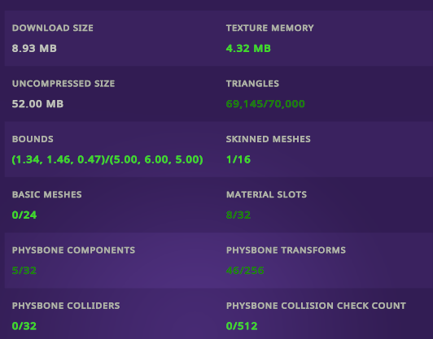
Task: Select the 0/24 basic meshes value
Action: pyautogui.click(x=24, y=215)
